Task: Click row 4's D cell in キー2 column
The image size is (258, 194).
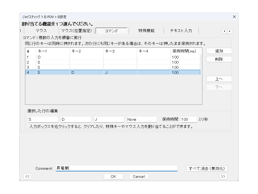Action: [x=87, y=72]
